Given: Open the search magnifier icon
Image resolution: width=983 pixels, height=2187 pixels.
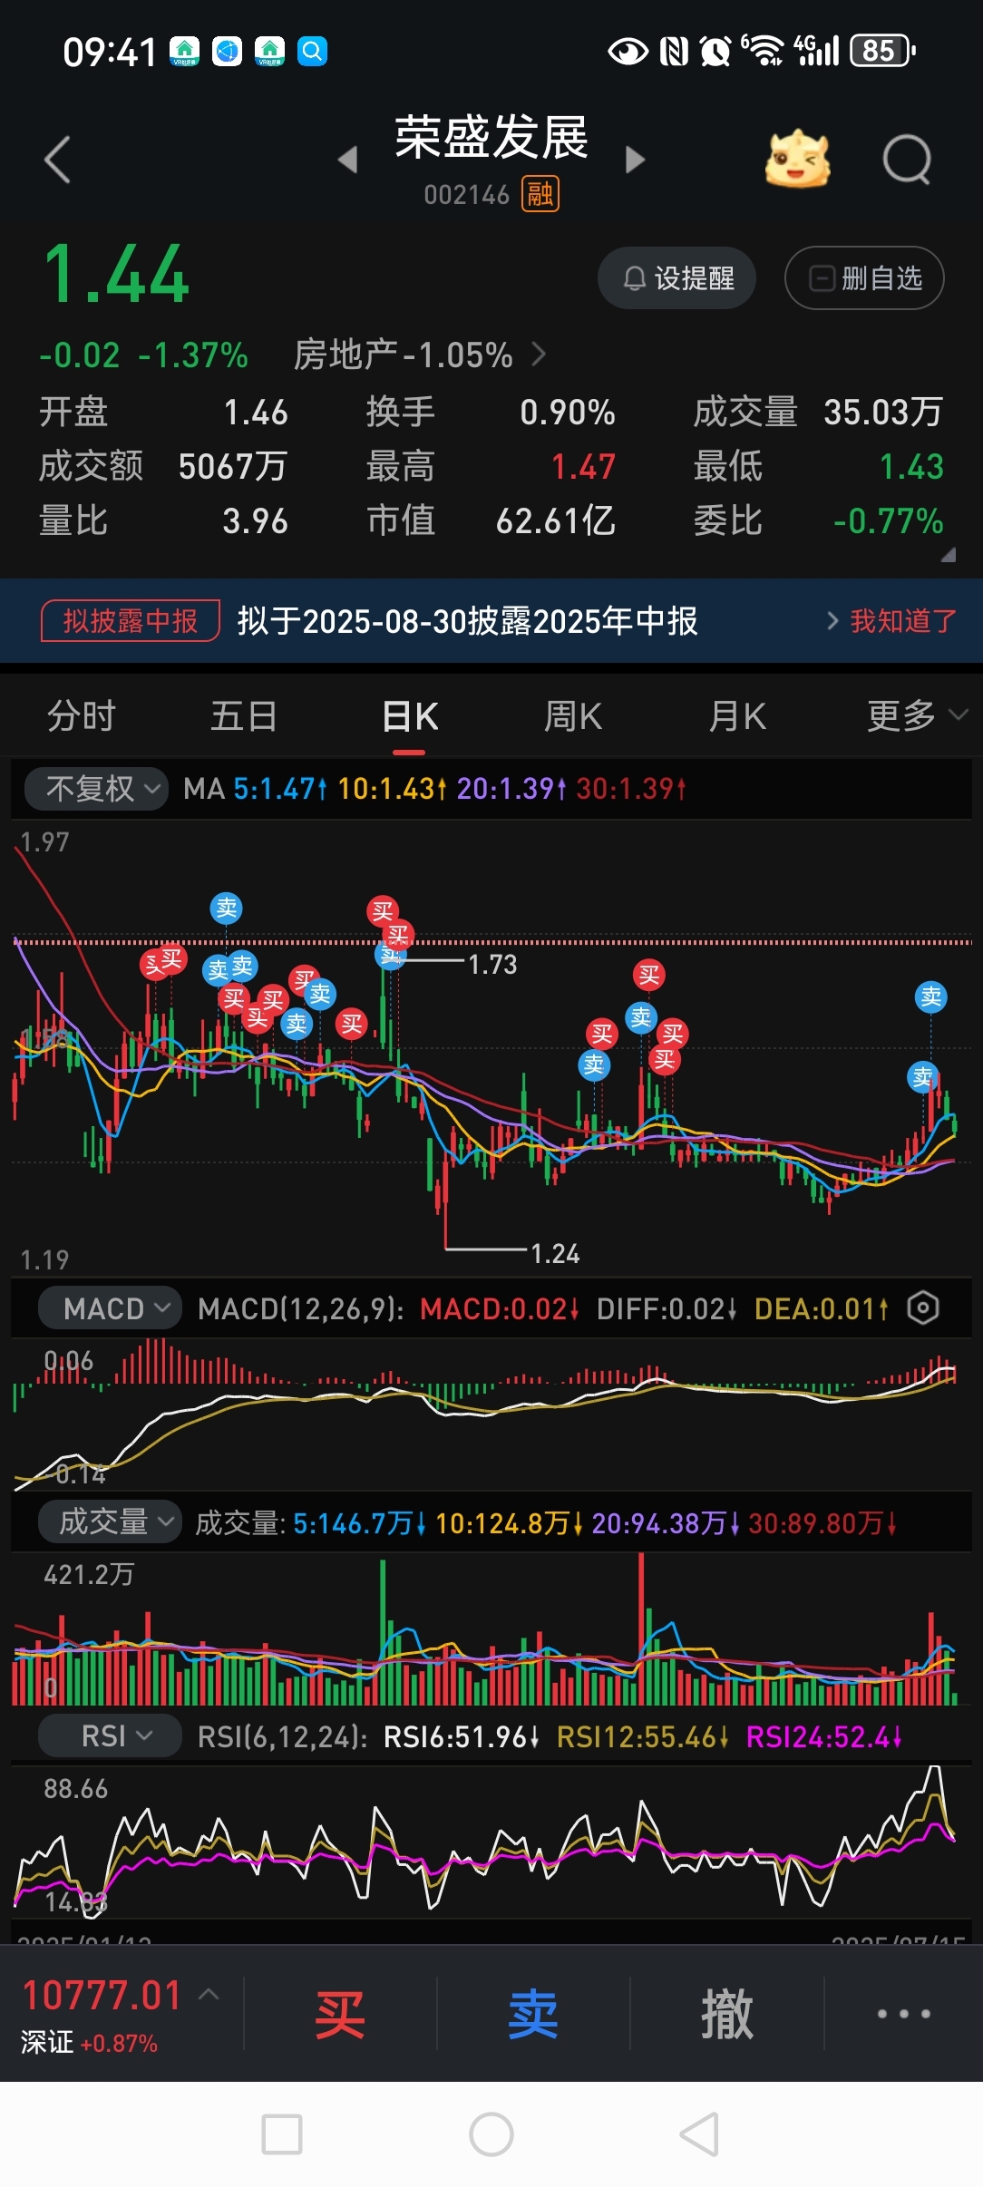Looking at the screenshot, I should pos(907,160).
